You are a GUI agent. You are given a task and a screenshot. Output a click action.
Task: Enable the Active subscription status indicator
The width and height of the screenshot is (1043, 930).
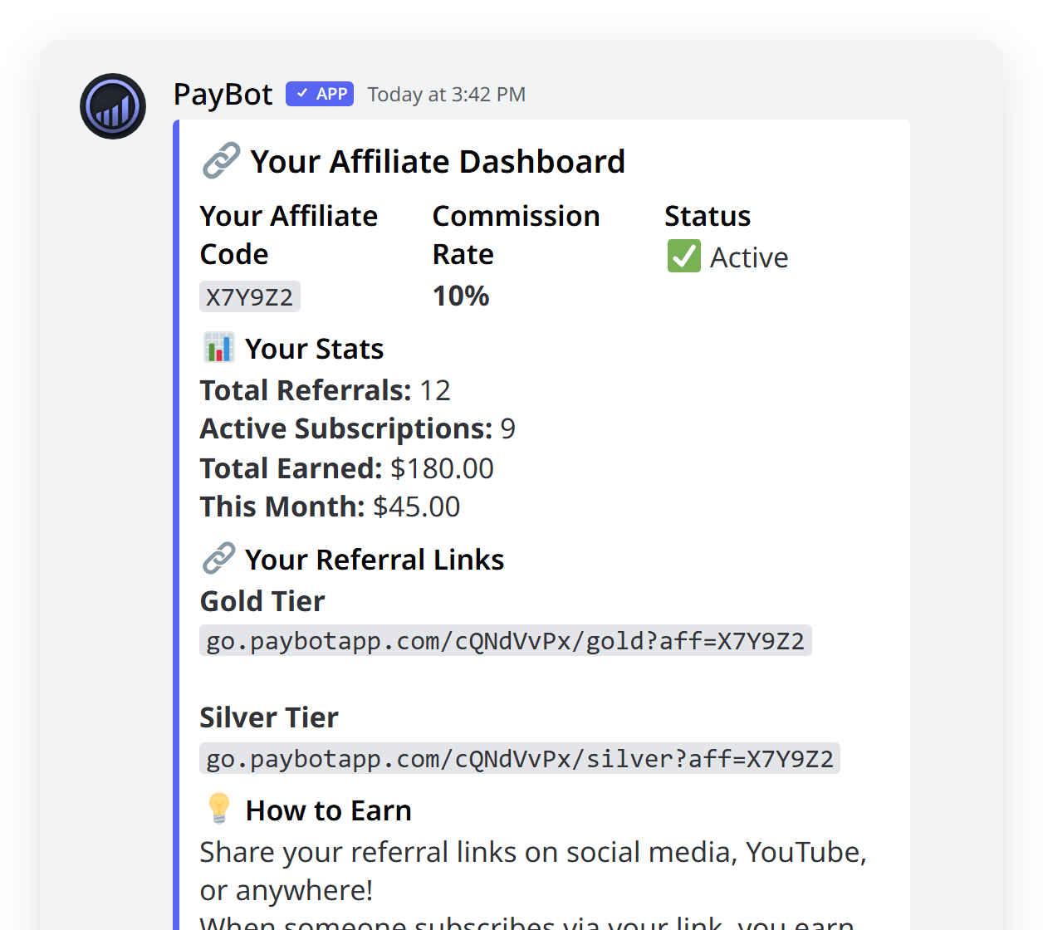(x=683, y=257)
